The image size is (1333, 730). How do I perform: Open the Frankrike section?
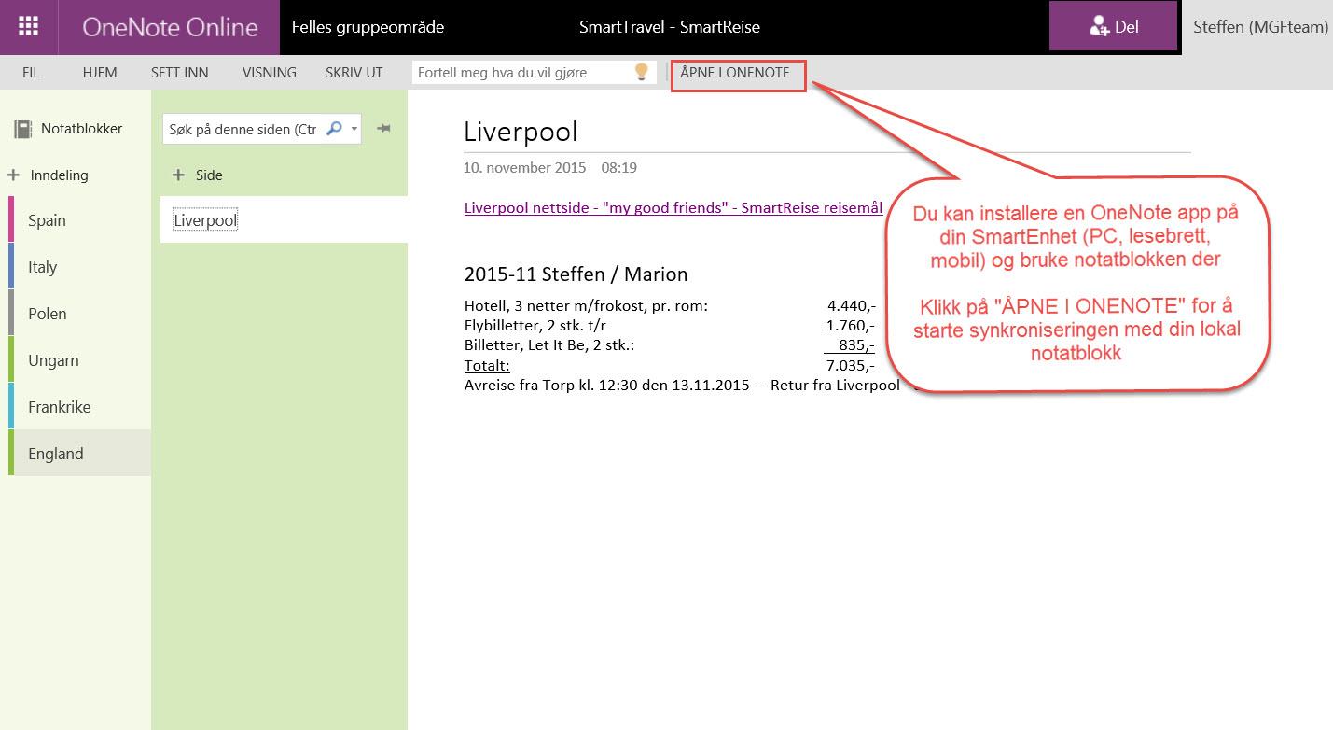point(79,407)
